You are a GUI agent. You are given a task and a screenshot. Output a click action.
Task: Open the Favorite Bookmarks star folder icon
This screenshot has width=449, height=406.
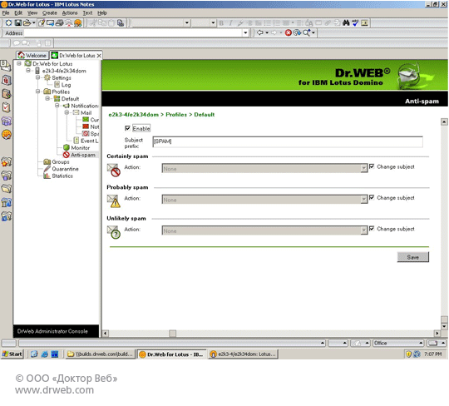point(6,162)
